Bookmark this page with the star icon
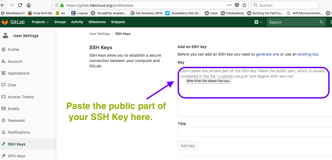Viewport: 332px width, 160px height. coord(244,5)
